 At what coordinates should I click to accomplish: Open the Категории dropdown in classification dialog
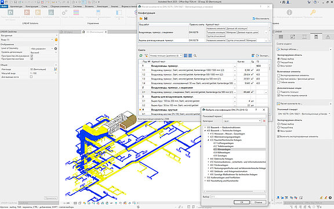point(242,121)
